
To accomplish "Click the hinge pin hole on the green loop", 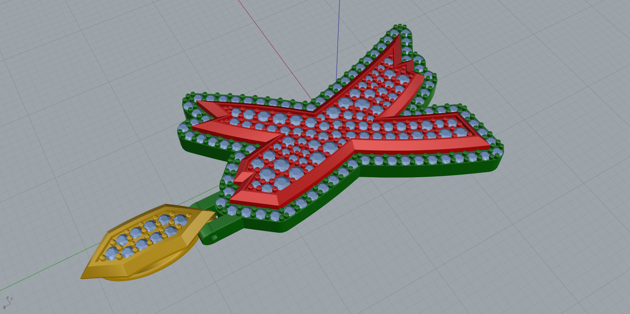I will pos(213,238).
